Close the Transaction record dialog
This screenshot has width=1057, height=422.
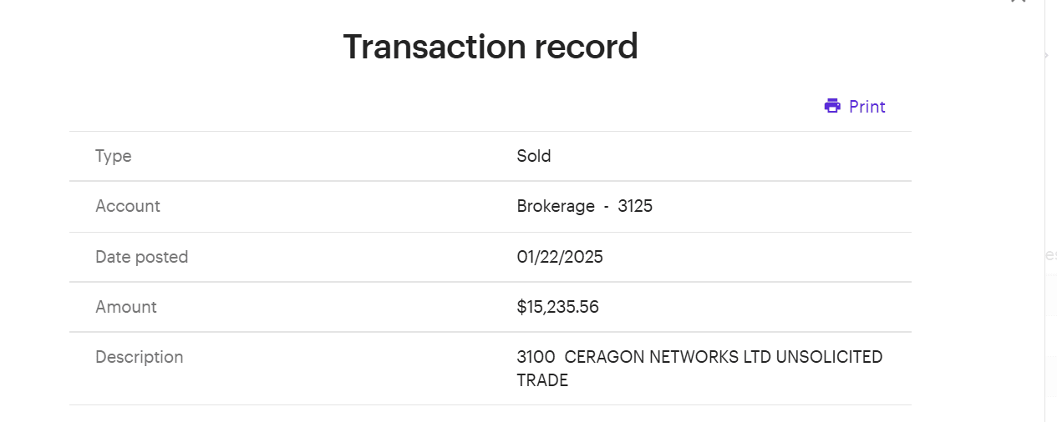[x=1018, y=3]
